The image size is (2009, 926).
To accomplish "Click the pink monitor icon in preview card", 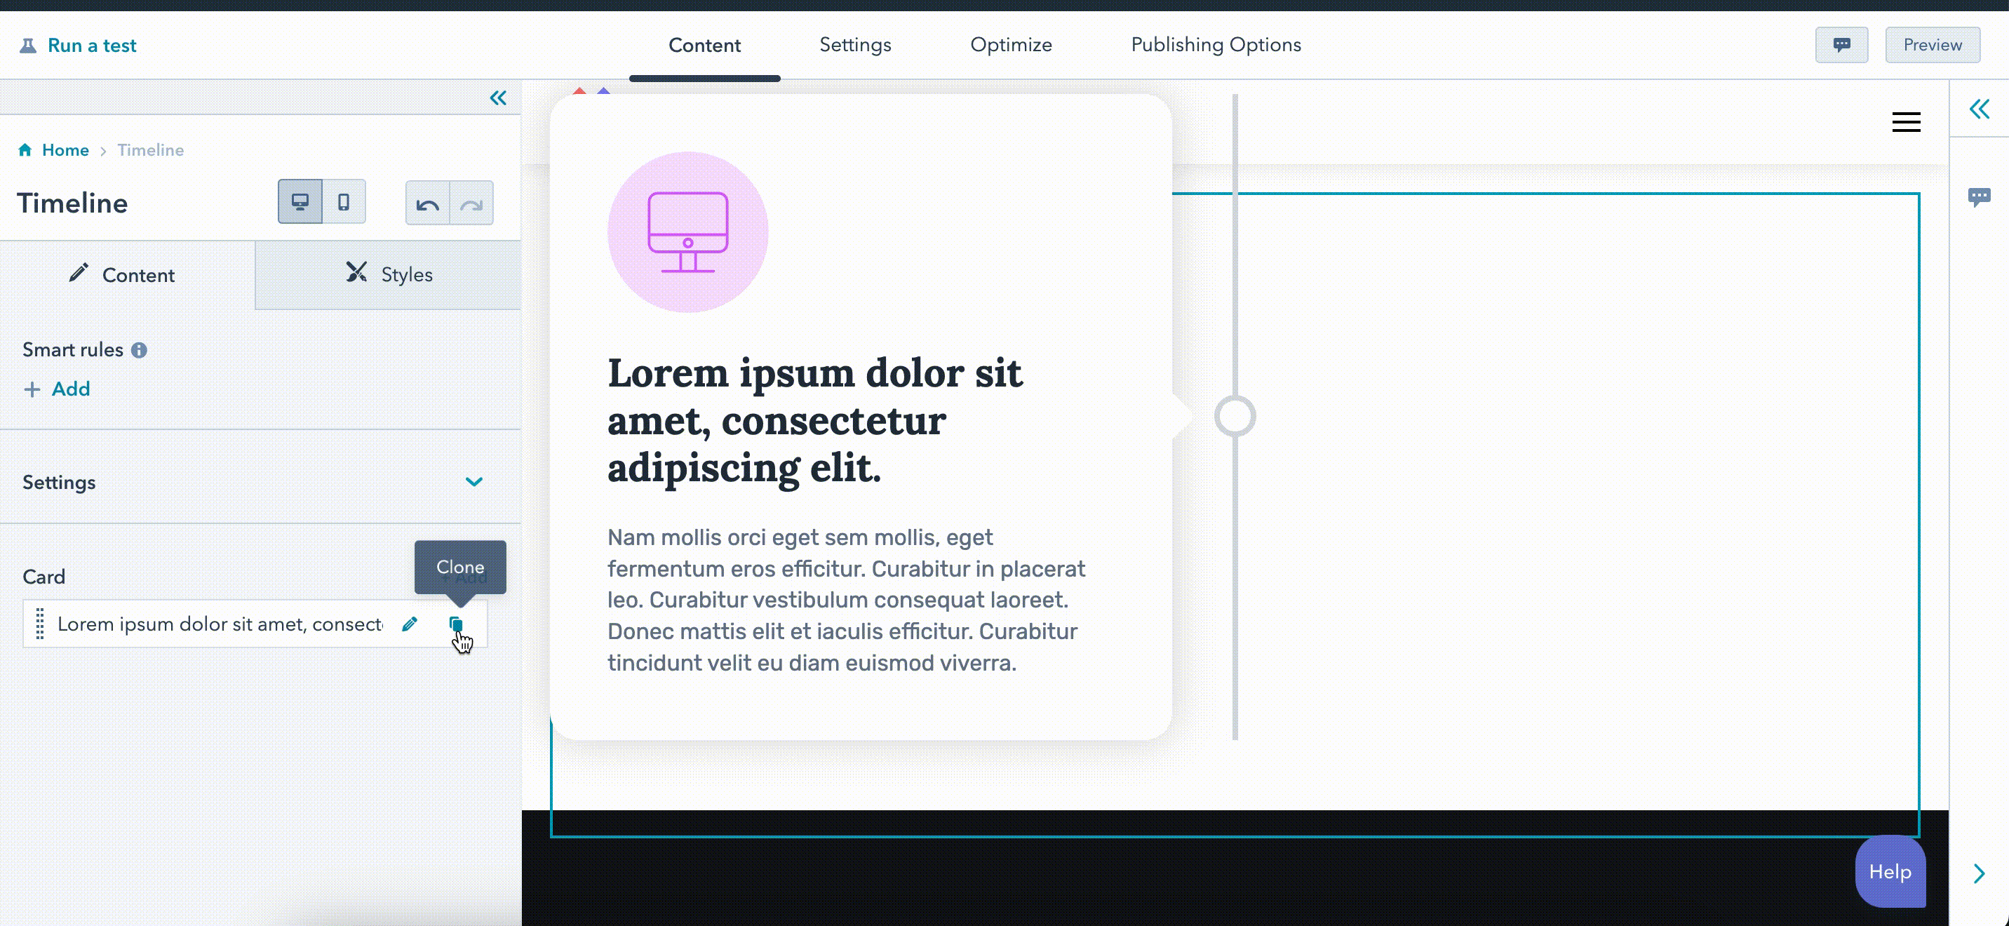I will point(687,232).
